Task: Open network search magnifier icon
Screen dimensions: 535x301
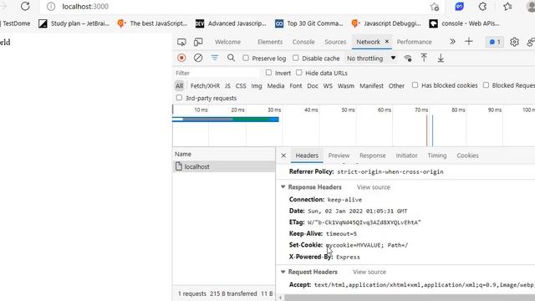Action: pyautogui.click(x=231, y=58)
